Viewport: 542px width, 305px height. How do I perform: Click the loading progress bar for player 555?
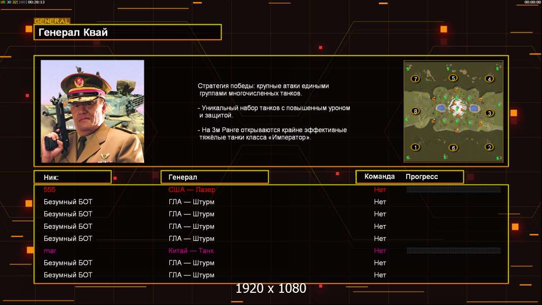point(454,189)
